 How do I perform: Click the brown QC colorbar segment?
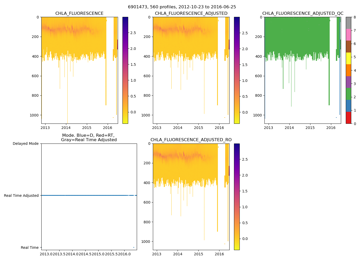pyautogui.click(x=348, y=47)
